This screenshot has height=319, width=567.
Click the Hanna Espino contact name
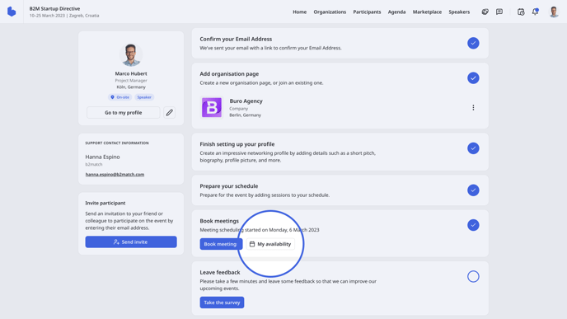pos(102,157)
